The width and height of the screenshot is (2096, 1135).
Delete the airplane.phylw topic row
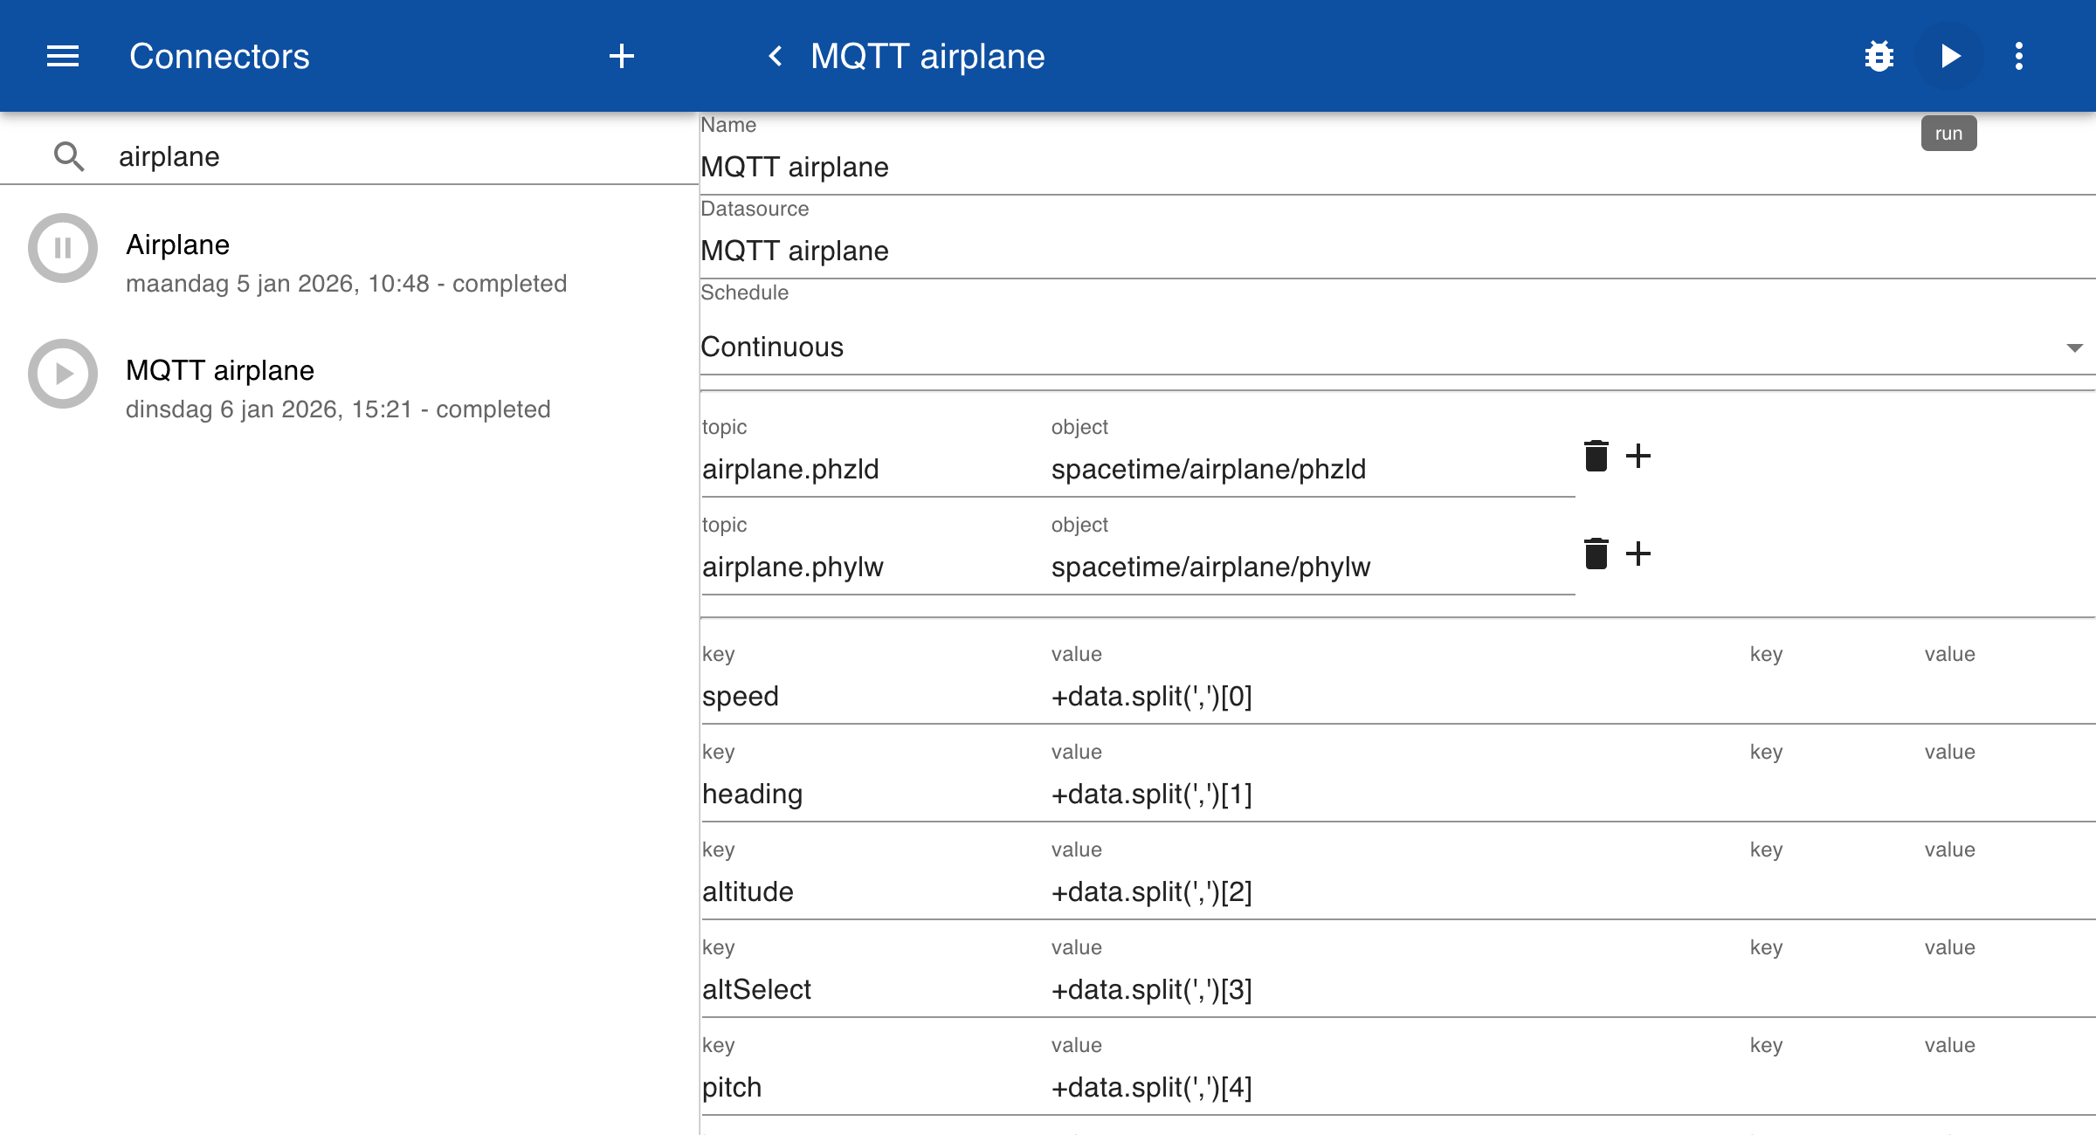pyautogui.click(x=1596, y=554)
